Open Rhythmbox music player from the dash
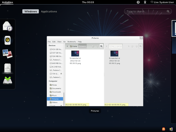176x132 pixels. coord(8,40)
